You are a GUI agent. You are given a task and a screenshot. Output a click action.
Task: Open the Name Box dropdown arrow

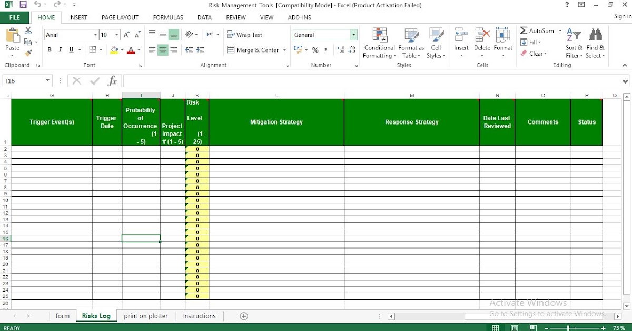[48, 80]
